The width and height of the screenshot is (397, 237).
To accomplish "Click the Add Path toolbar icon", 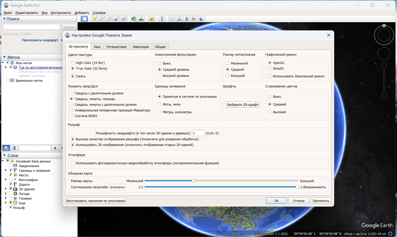I will pos(109,19).
